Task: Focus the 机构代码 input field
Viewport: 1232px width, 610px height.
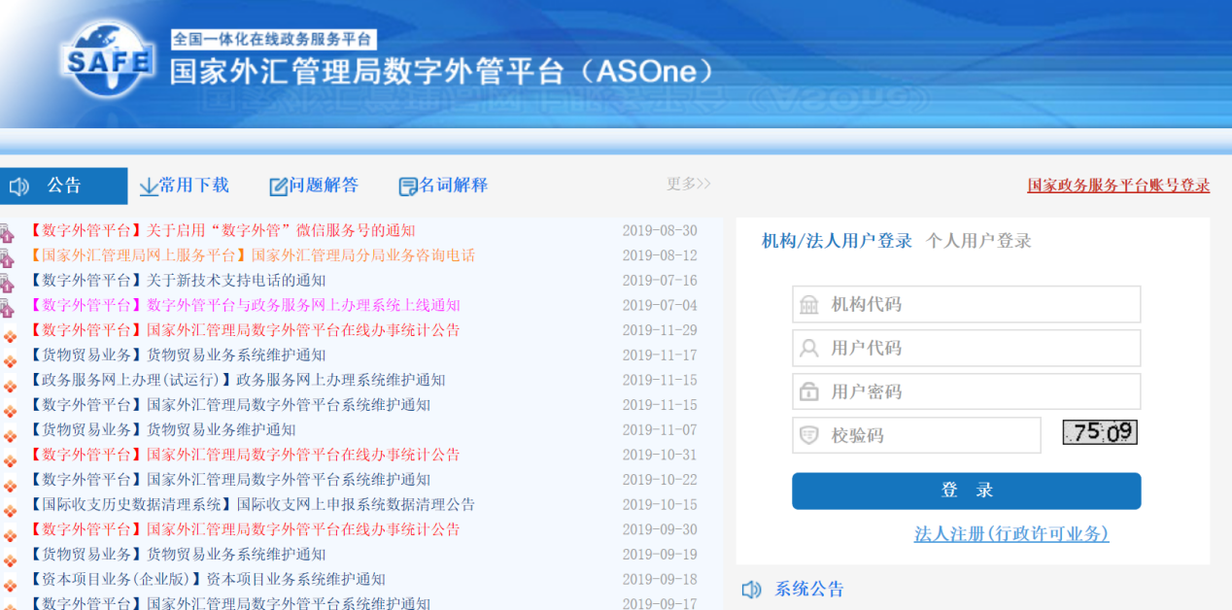Action: tap(967, 305)
